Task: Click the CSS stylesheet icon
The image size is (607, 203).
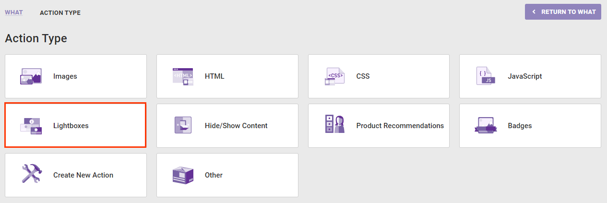Action: (334, 76)
